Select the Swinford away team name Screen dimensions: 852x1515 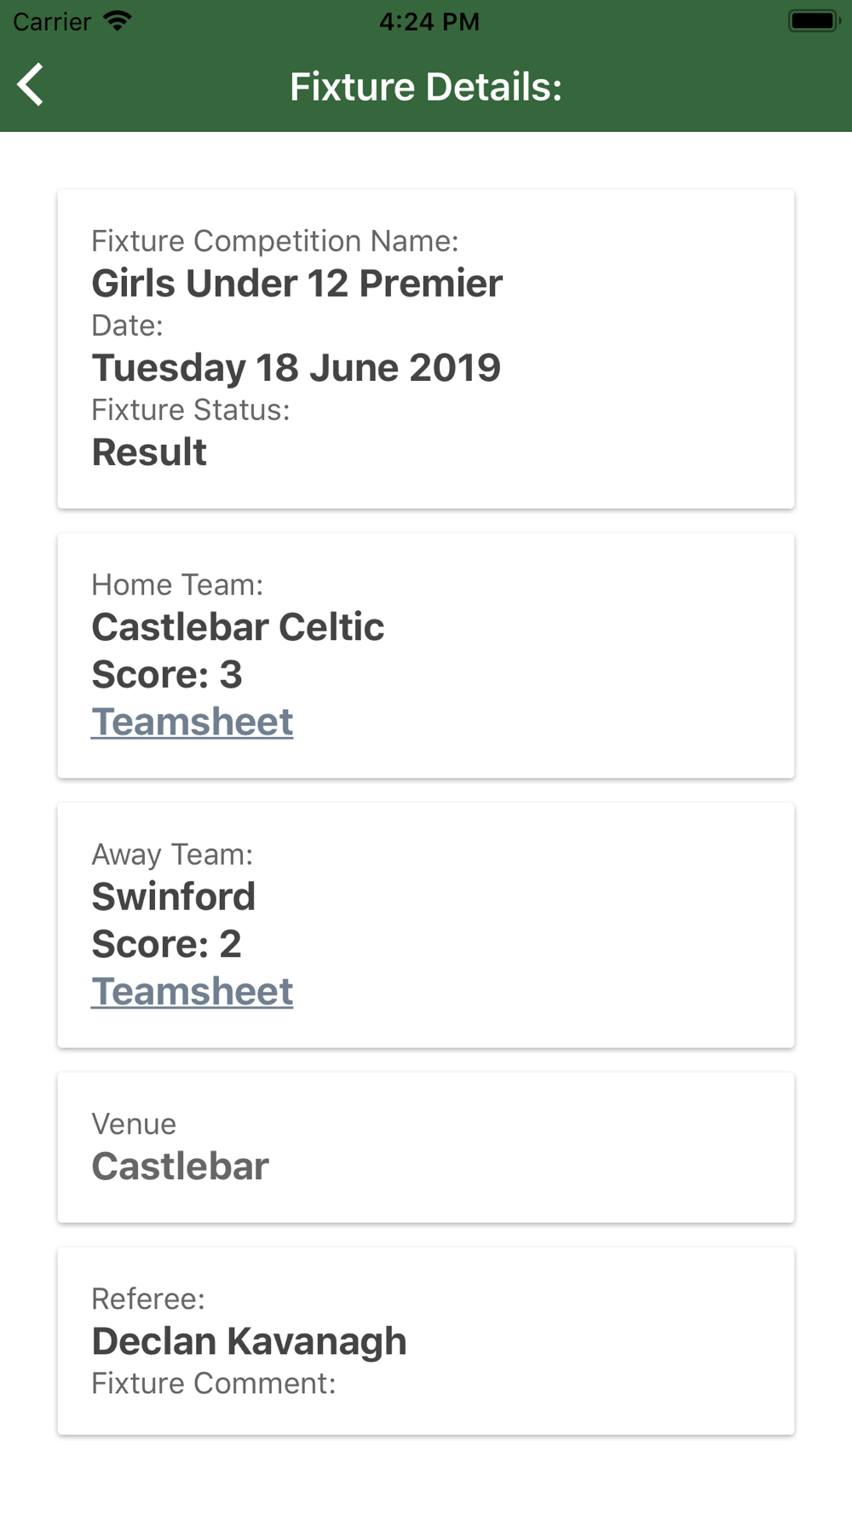point(174,896)
